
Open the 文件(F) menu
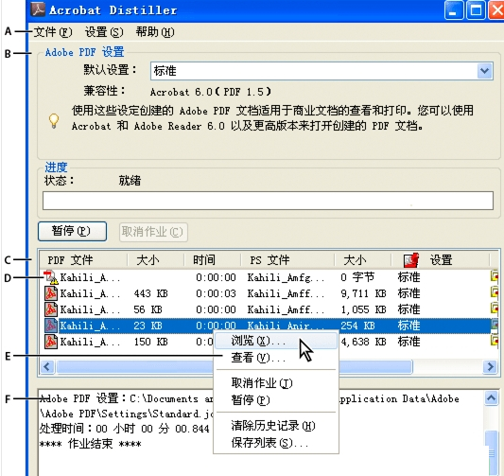[53, 32]
